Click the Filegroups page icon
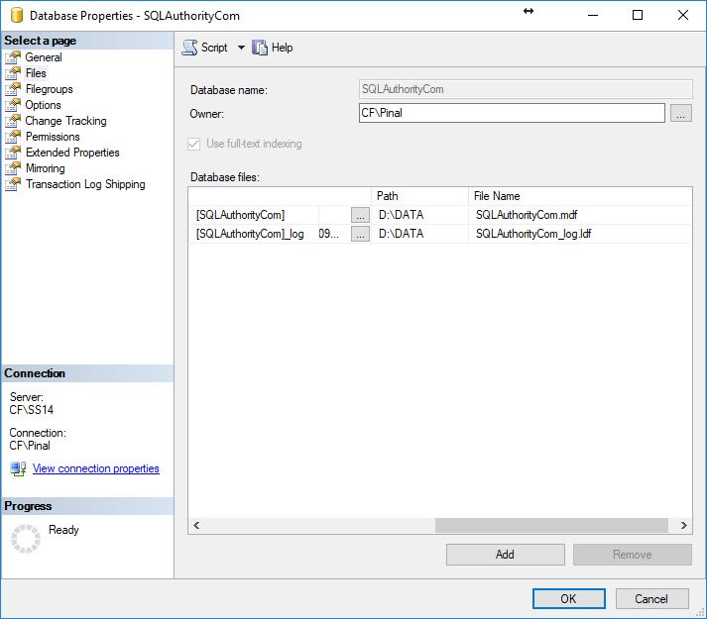This screenshot has height=619, width=707. [13, 89]
